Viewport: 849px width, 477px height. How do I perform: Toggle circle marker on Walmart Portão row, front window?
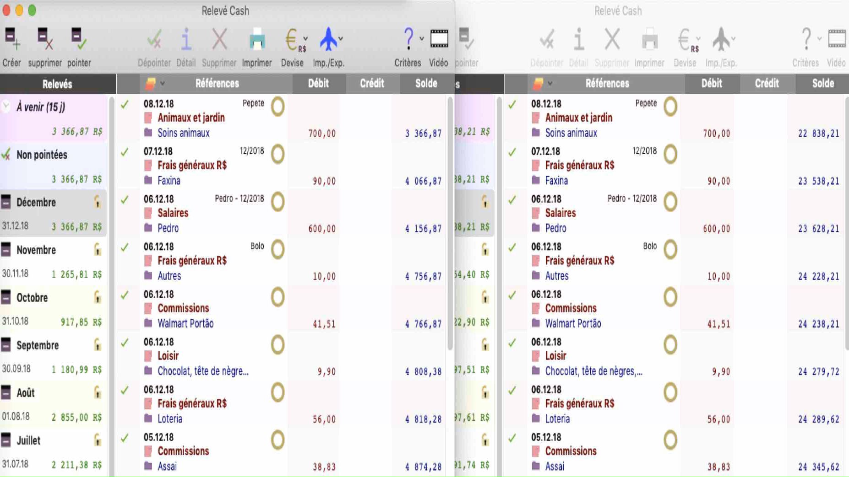point(278,297)
